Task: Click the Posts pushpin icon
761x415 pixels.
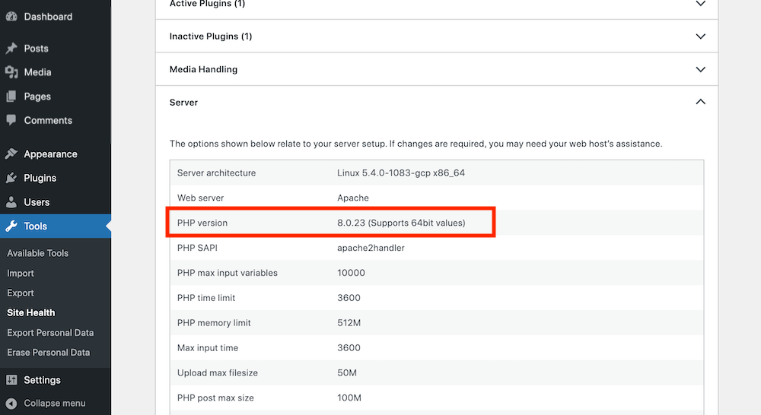Action: [11, 49]
